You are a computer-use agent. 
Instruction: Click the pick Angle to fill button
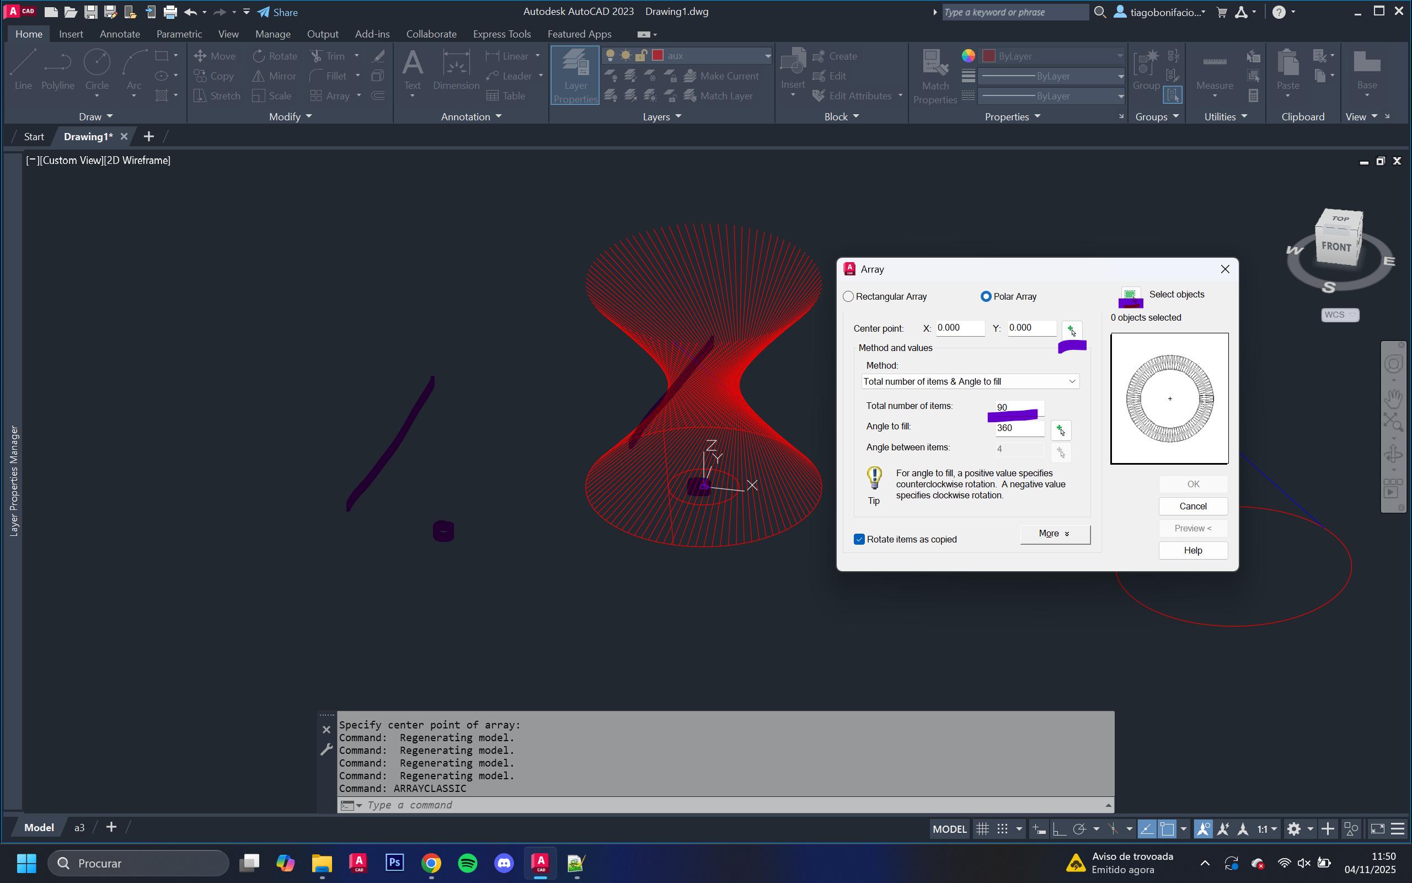click(1060, 430)
